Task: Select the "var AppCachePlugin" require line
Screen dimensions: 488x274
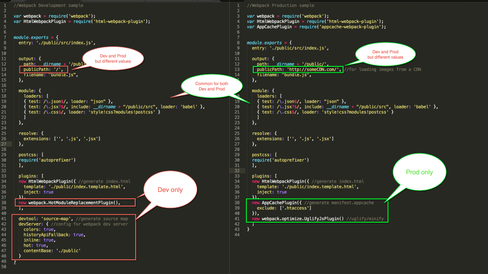Action: tap(316, 27)
